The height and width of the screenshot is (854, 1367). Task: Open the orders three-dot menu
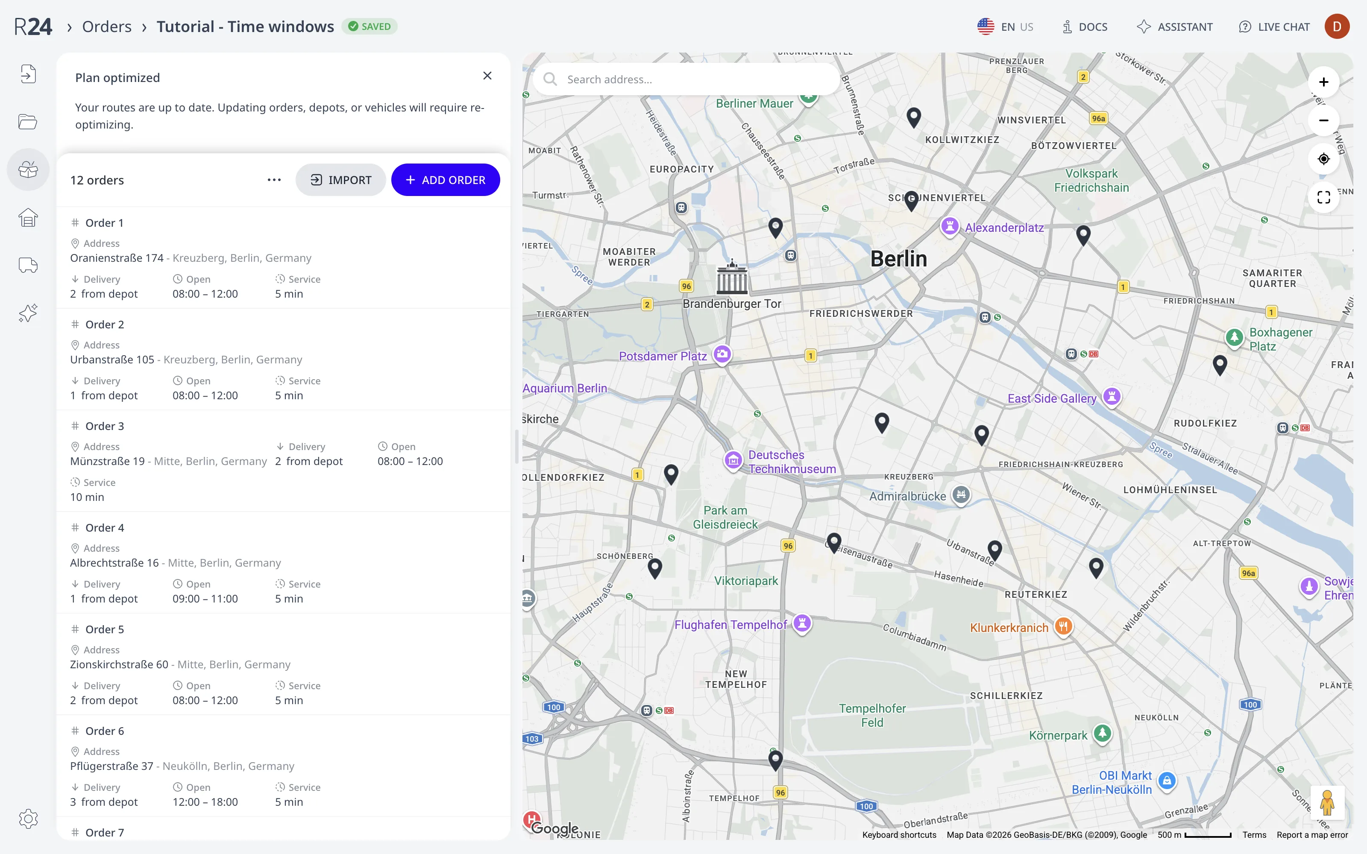(x=274, y=180)
